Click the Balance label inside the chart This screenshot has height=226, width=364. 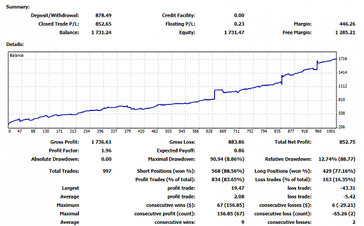16,56
